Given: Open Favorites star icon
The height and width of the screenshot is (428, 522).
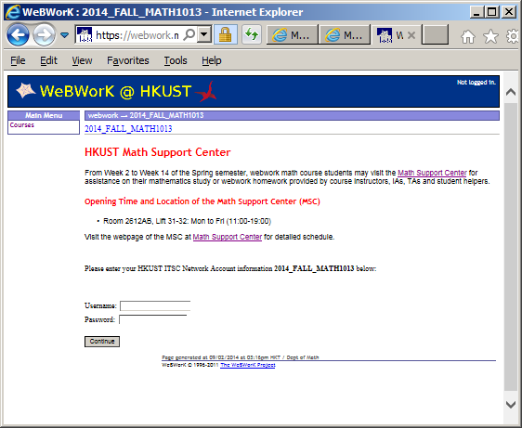Looking at the screenshot, I should (490, 36).
